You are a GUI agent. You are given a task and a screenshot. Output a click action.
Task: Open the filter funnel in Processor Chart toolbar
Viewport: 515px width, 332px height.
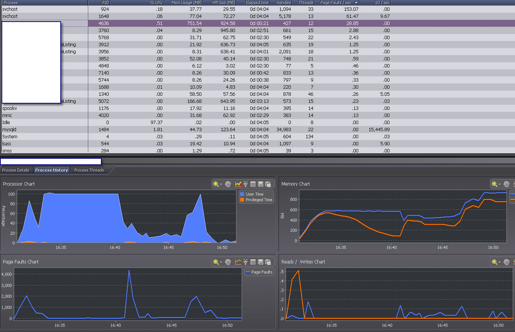(246, 184)
